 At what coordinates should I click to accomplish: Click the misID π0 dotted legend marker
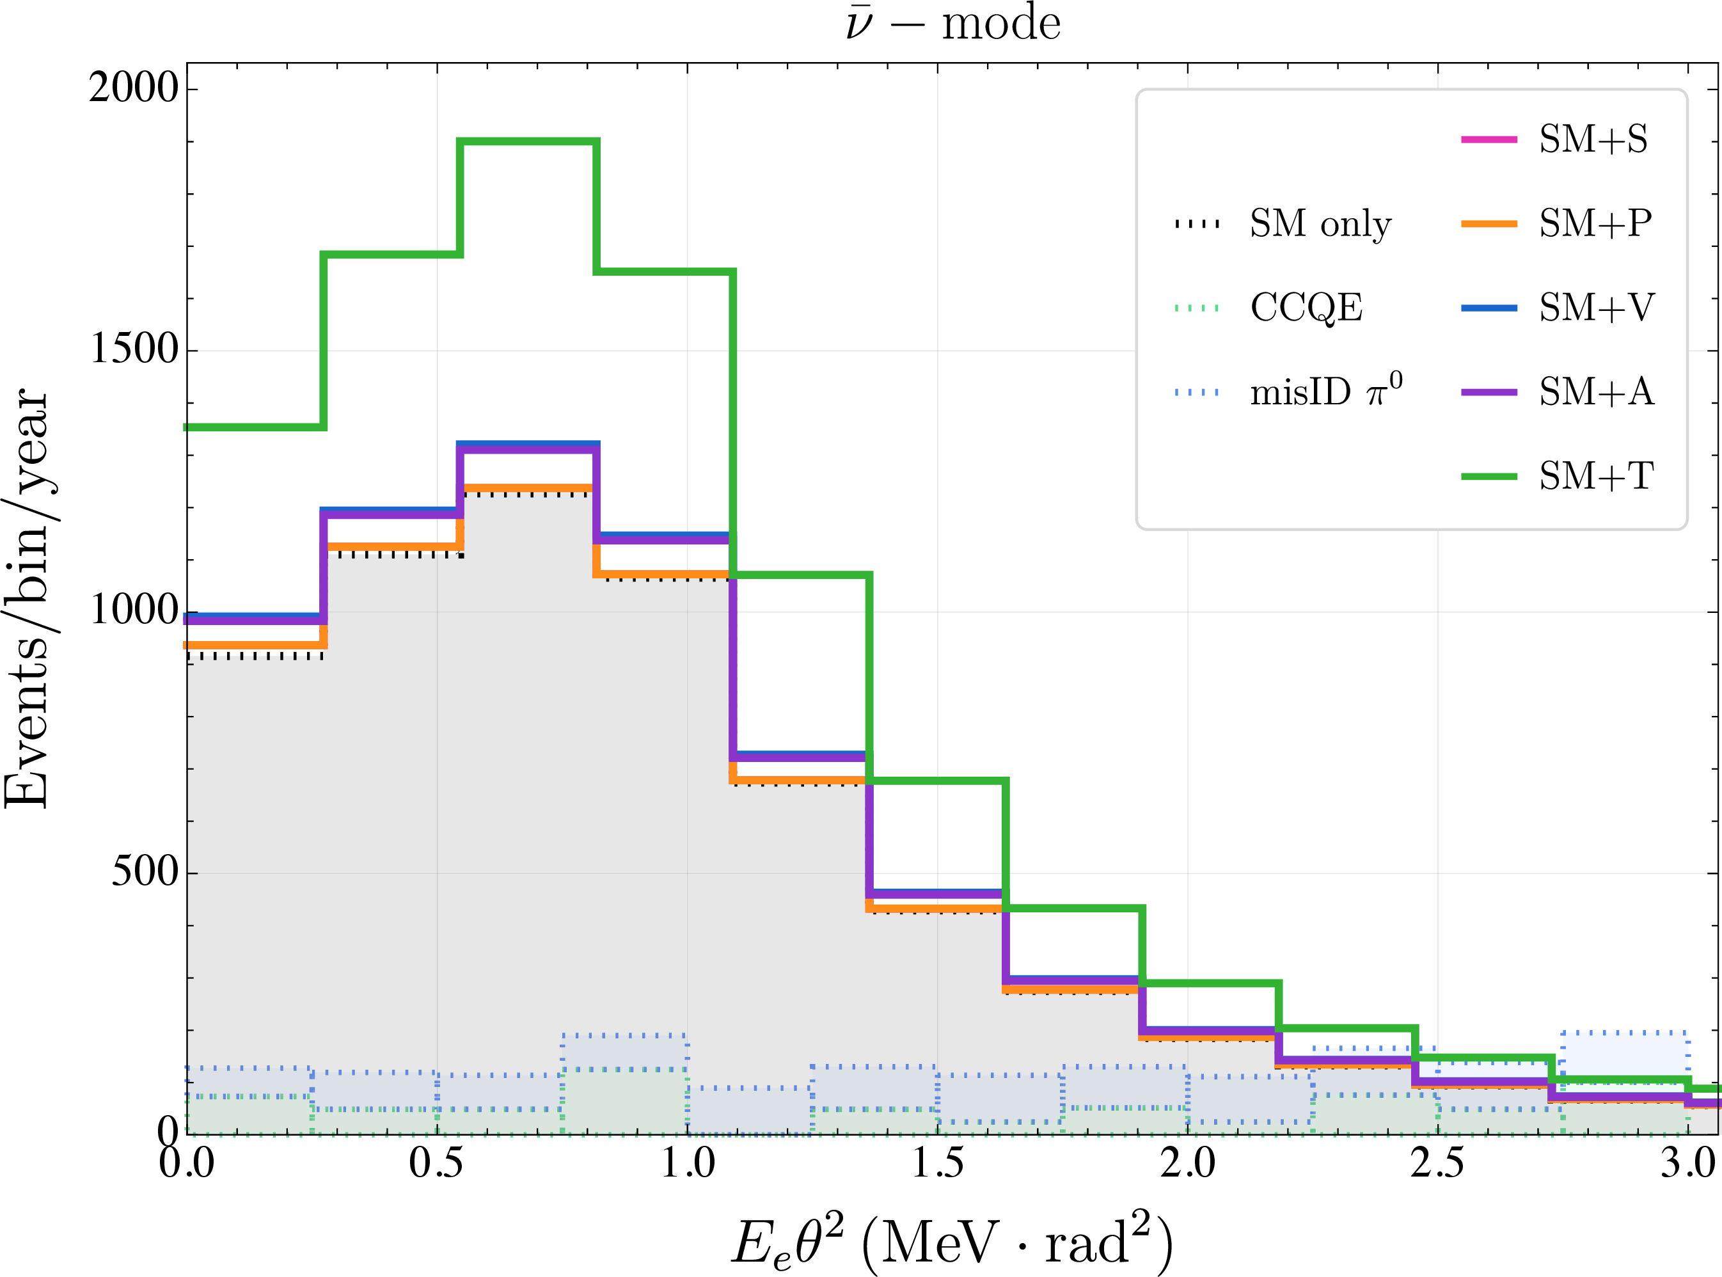click(1197, 393)
